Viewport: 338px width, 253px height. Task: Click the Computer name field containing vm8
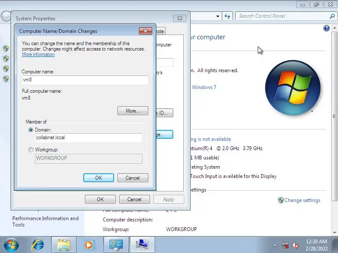click(x=85, y=80)
